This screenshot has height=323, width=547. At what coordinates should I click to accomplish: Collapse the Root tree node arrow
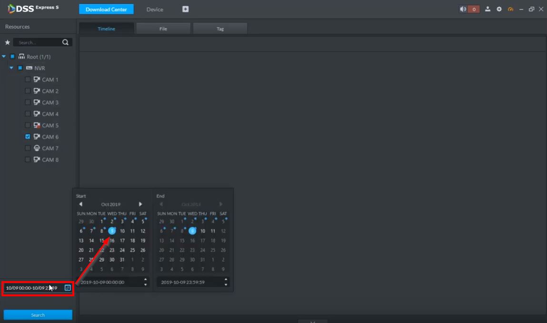point(4,56)
